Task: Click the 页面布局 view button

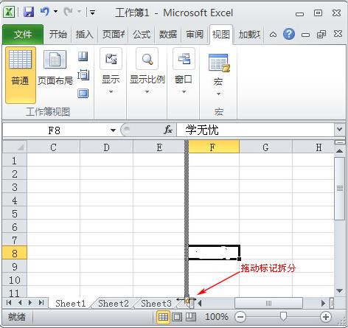Action: 55,69
